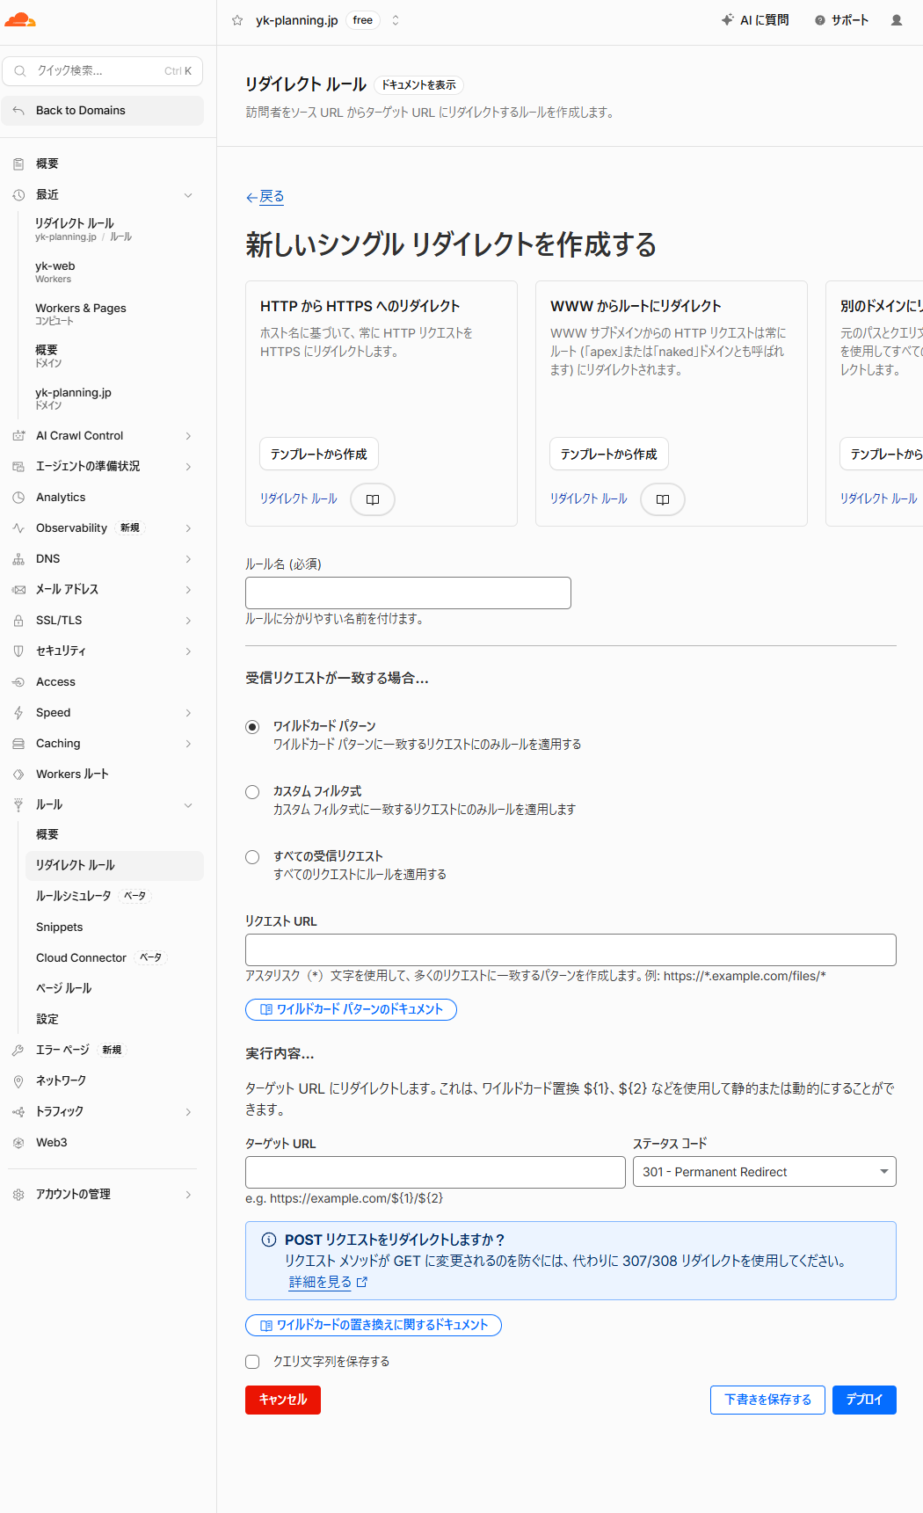Open リダイレクト ルール under ルール menu
Image resolution: width=923 pixels, height=1513 pixels.
click(114, 866)
